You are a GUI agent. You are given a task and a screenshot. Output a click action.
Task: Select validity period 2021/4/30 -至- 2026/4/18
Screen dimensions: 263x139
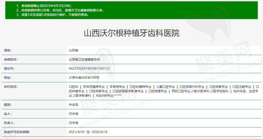pos(88,132)
